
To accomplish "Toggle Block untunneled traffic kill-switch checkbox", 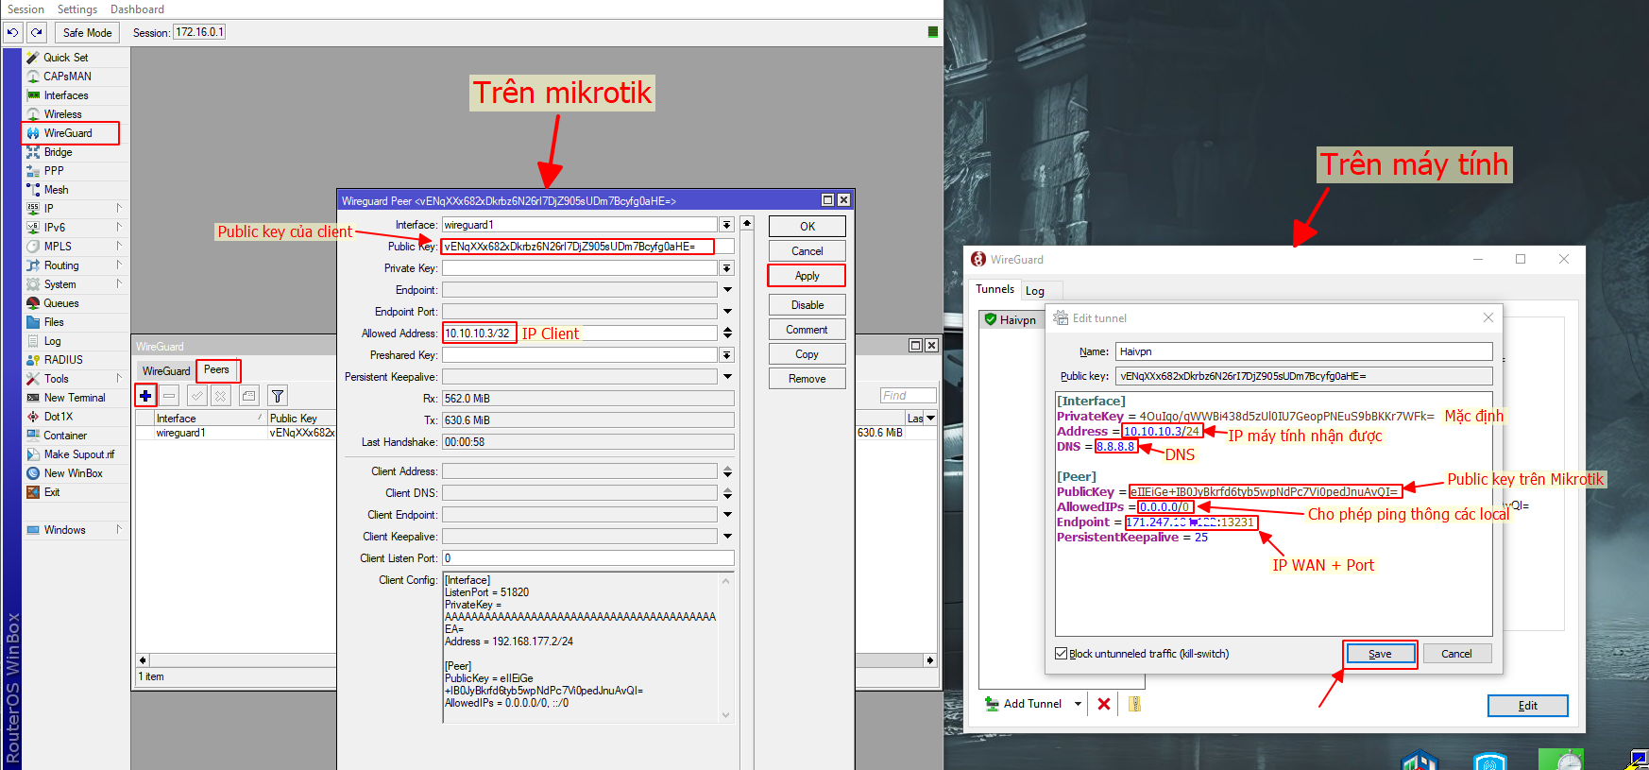I will pos(1062,654).
